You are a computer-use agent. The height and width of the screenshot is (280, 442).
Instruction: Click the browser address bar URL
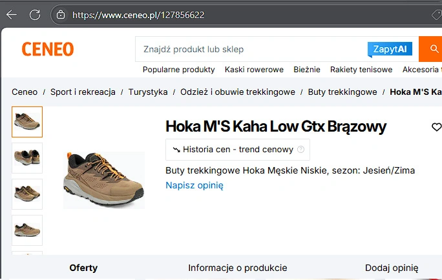point(138,15)
